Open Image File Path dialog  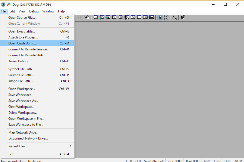click(37, 81)
